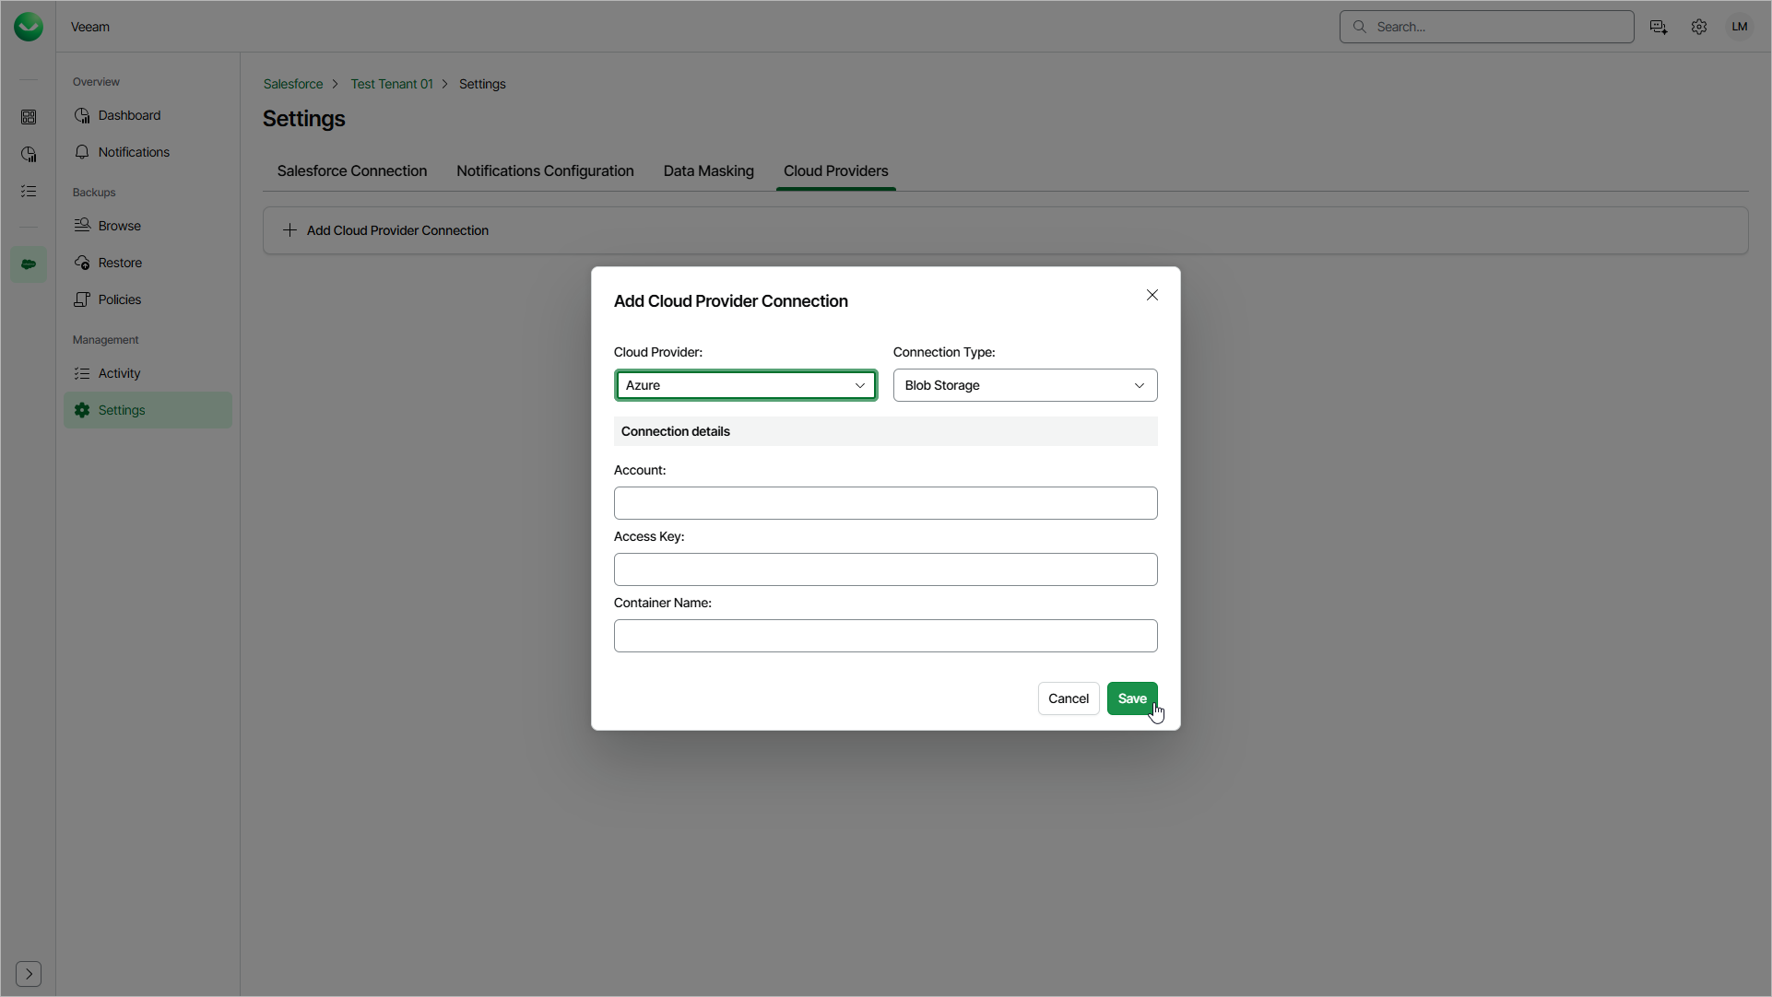The image size is (1772, 997).
Task: Click the Dashboard sidebar icon
Action: [82, 115]
